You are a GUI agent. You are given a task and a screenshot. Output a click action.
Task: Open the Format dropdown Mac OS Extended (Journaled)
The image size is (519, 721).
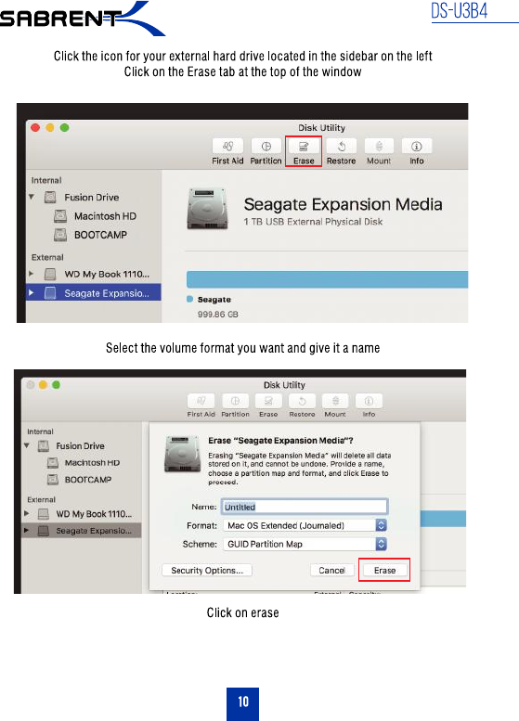pyautogui.click(x=305, y=525)
